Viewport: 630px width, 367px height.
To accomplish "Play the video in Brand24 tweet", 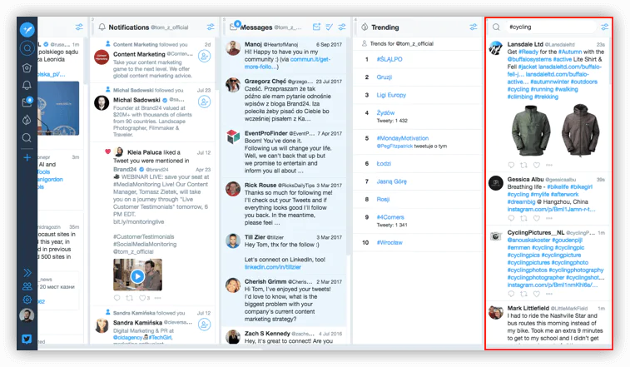I will click(137, 275).
